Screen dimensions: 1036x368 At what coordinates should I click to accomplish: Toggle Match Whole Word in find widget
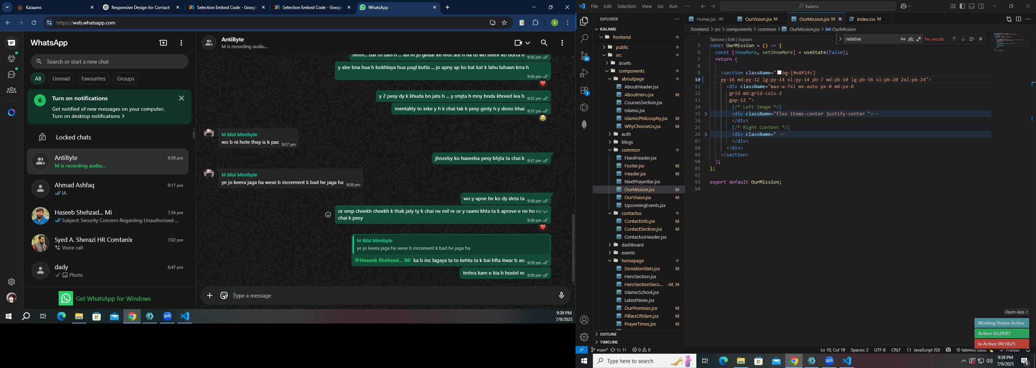[910, 39]
